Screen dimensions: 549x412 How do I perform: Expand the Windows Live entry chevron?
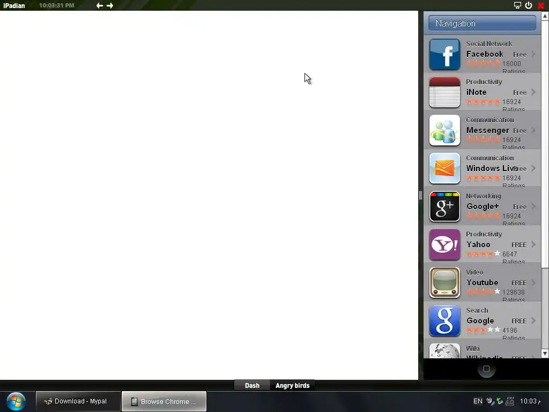533,168
